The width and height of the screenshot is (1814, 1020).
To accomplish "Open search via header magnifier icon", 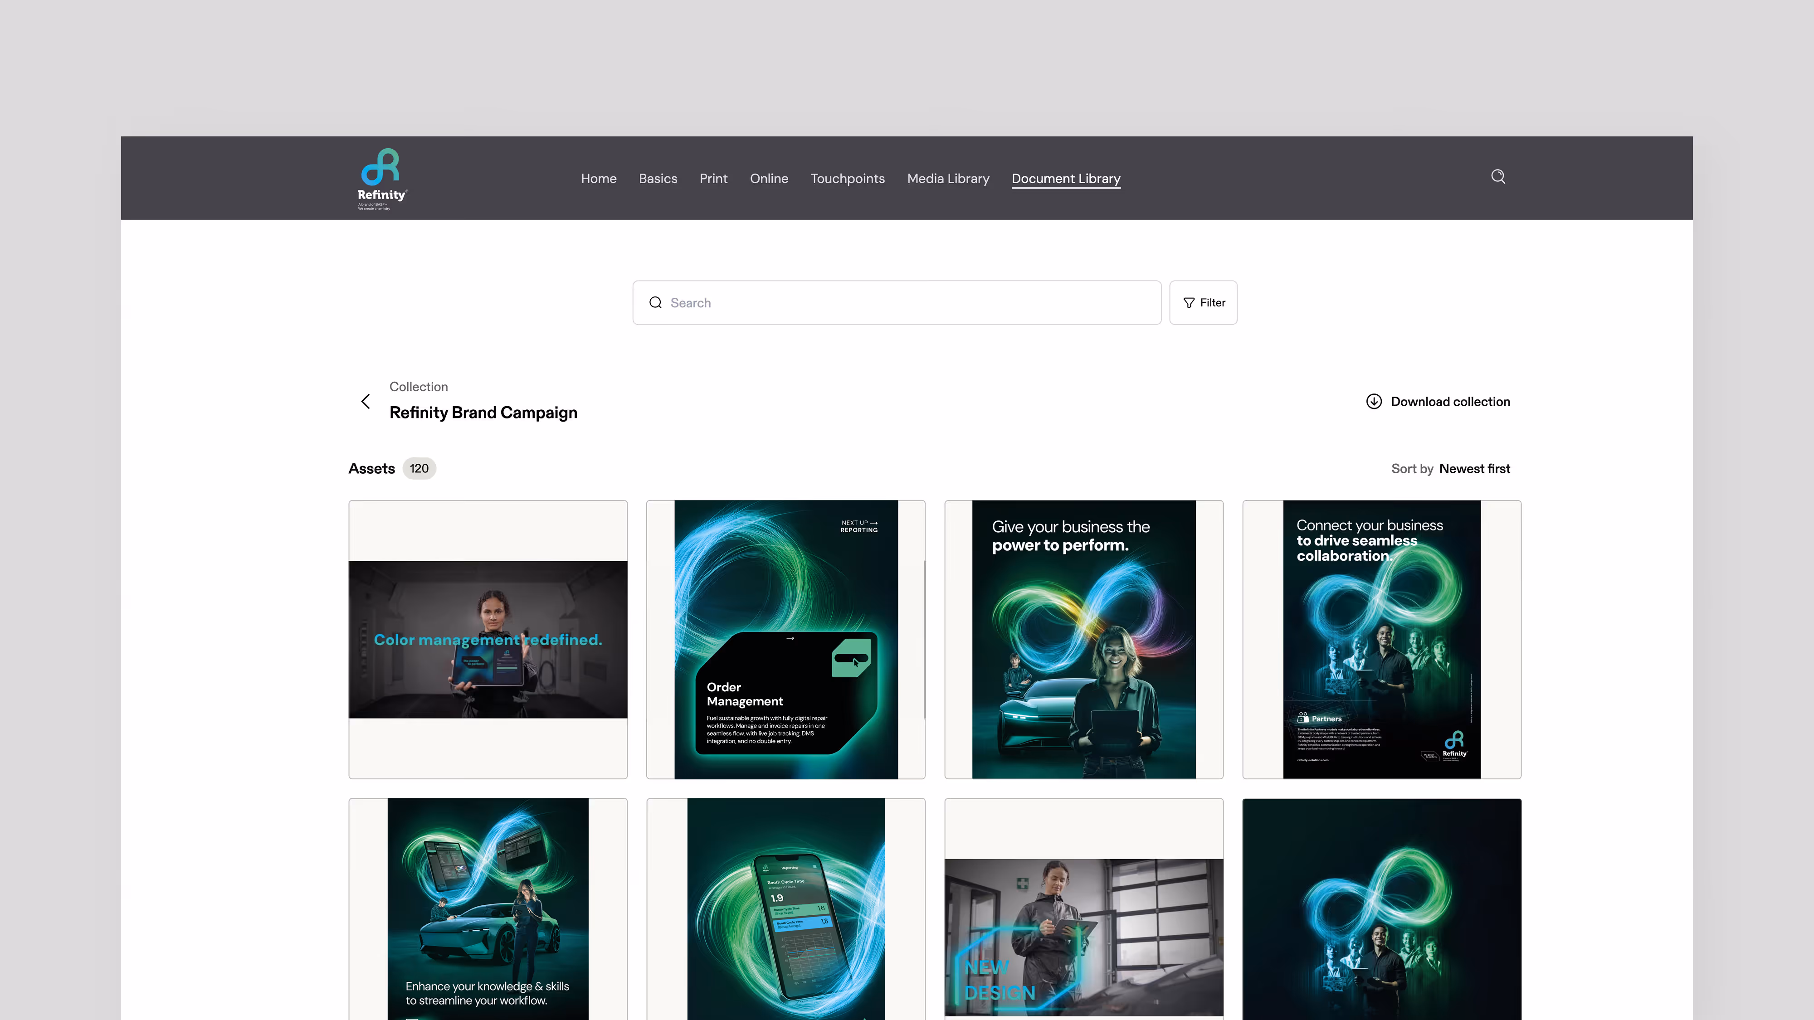I will tap(1498, 177).
